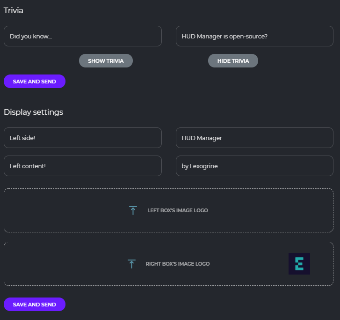Image resolution: width=340 pixels, height=320 pixels.
Task: Click the Display settings section heading
Action: tap(33, 112)
